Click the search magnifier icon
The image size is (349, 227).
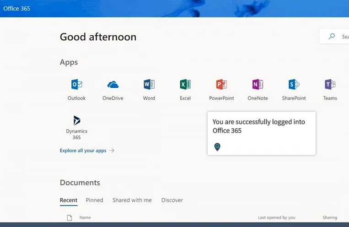[332, 36]
